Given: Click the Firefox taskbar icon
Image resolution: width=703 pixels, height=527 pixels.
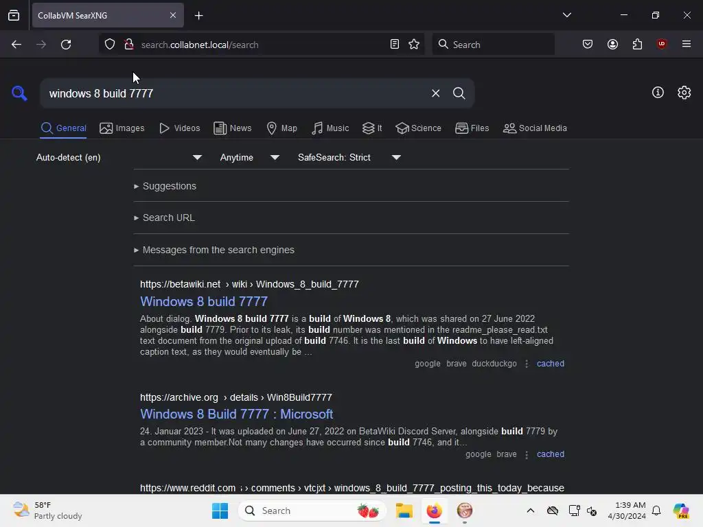Looking at the screenshot, I should coord(434,511).
